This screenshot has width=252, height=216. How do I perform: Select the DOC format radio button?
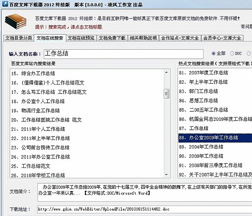[x=232, y=54]
